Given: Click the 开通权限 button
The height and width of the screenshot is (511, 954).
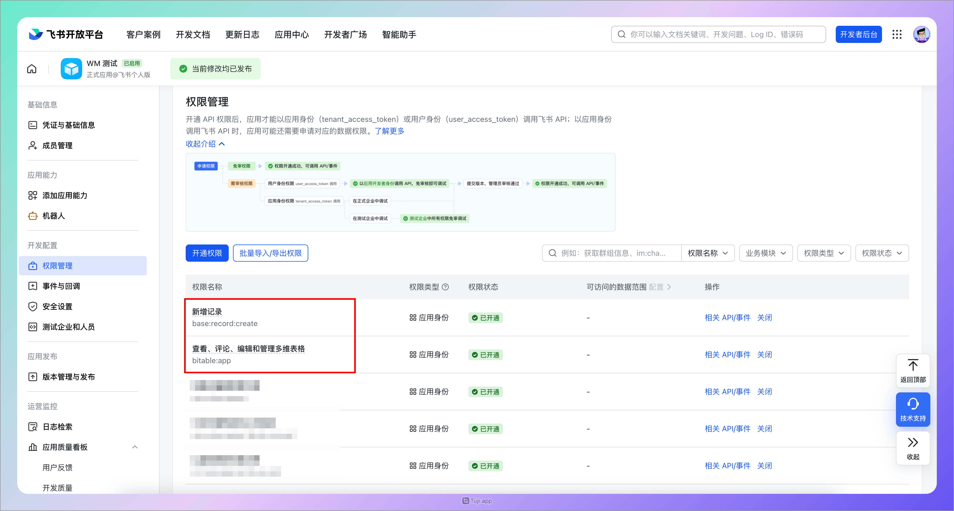Looking at the screenshot, I should (x=207, y=253).
